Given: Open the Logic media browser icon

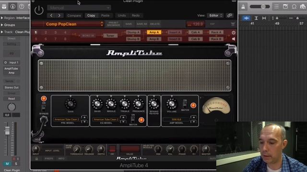Looking at the screenshot, I should click(303, 7).
